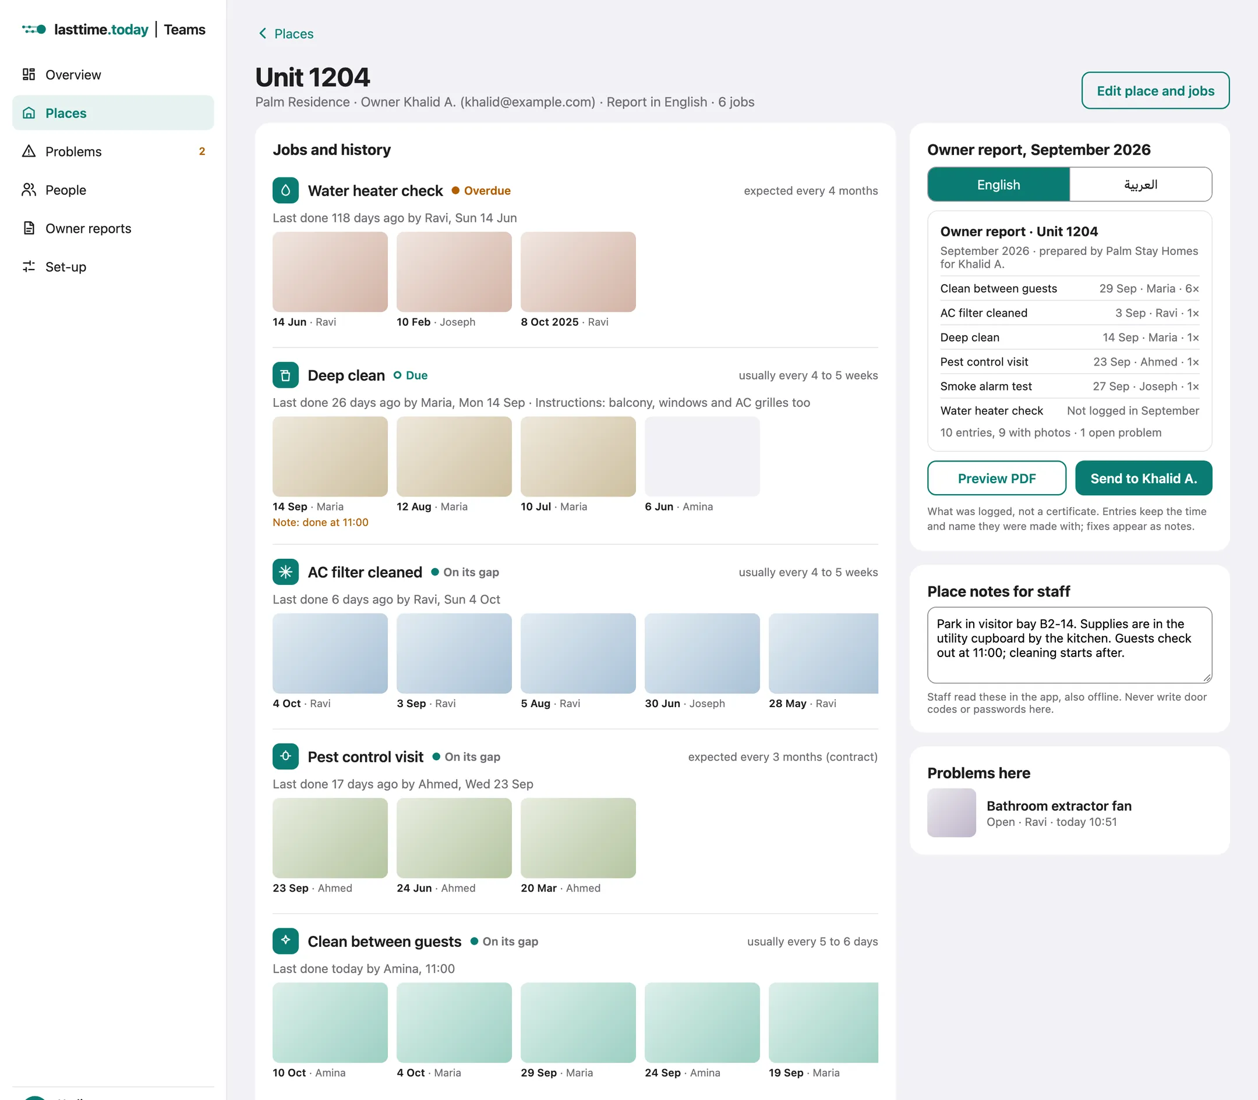Click the Overview sidebar icon
This screenshot has height=1100, width=1258.
[x=29, y=74]
